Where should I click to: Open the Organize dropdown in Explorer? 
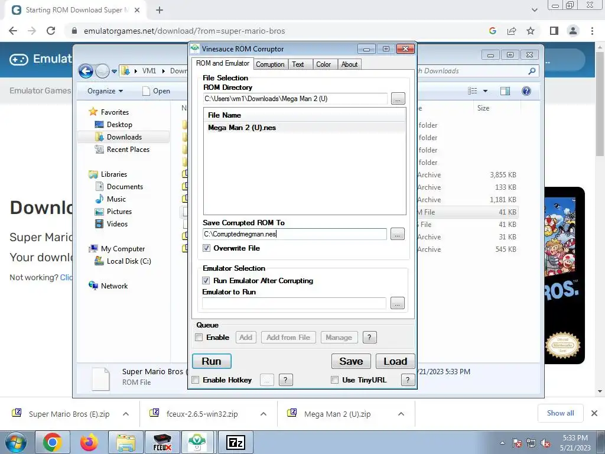(x=105, y=91)
